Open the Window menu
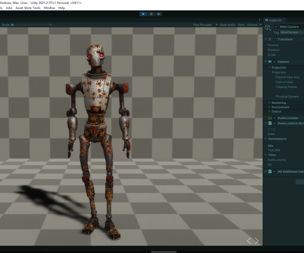Image resolution: width=304 pixels, height=253 pixels. point(49,8)
